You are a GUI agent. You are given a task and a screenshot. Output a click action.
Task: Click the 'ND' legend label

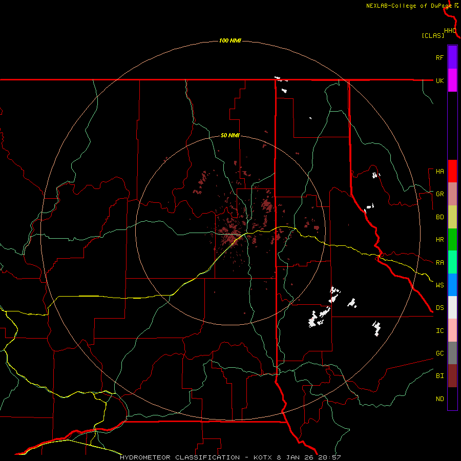tap(439, 399)
